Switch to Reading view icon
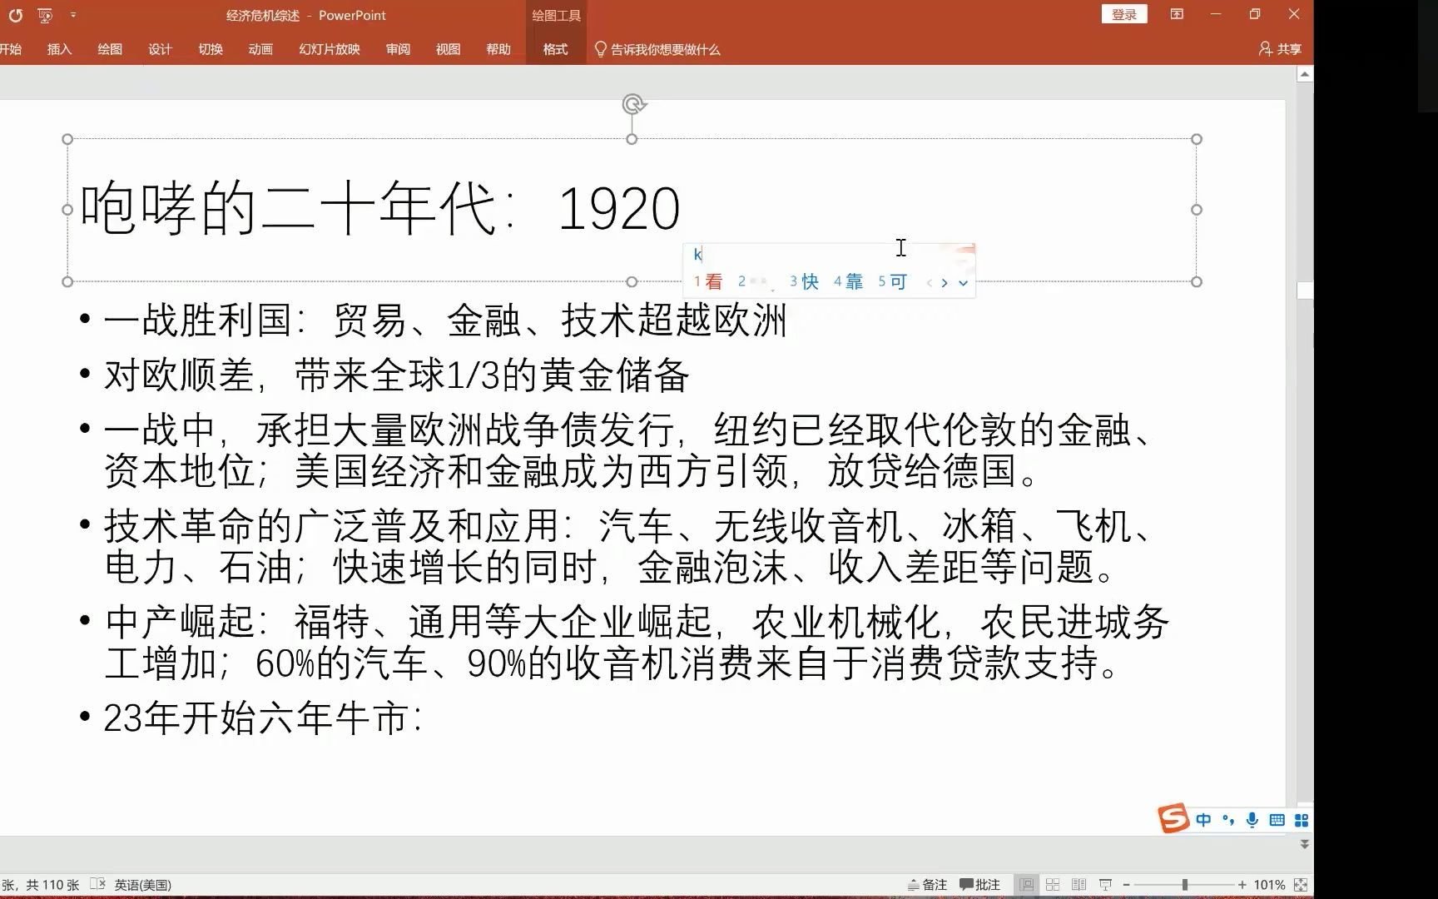The height and width of the screenshot is (899, 1438). (1079, 885)
